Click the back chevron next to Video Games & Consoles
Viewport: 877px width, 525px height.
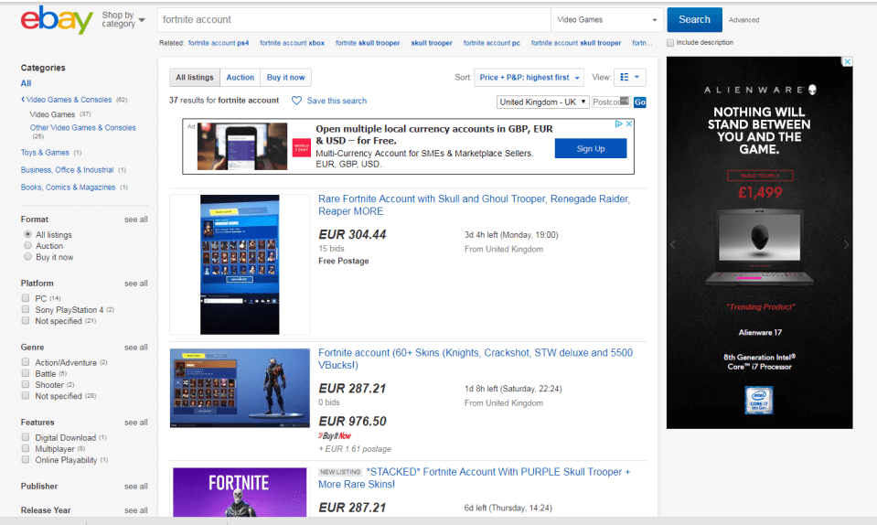click(x=23, y=100)
